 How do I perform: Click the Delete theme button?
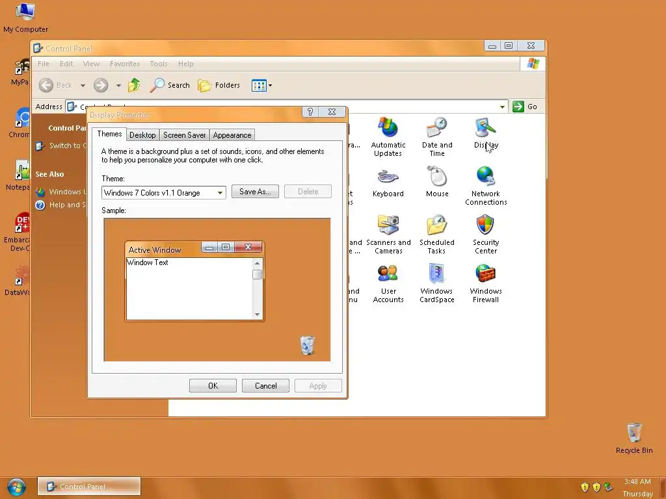pyautogui.click(x=308, y=192)
